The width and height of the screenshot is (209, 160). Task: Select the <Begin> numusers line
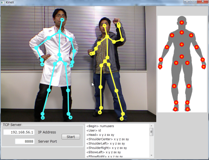coord(100,126)
